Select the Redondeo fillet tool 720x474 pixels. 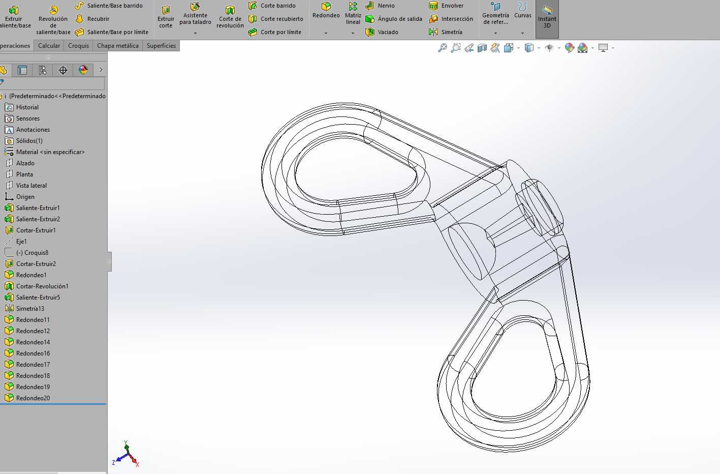[x=326, y=11]
